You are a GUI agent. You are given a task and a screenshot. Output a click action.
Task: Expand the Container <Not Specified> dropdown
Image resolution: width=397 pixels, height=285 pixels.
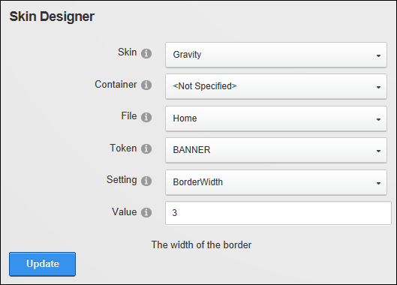click(276, 86)
